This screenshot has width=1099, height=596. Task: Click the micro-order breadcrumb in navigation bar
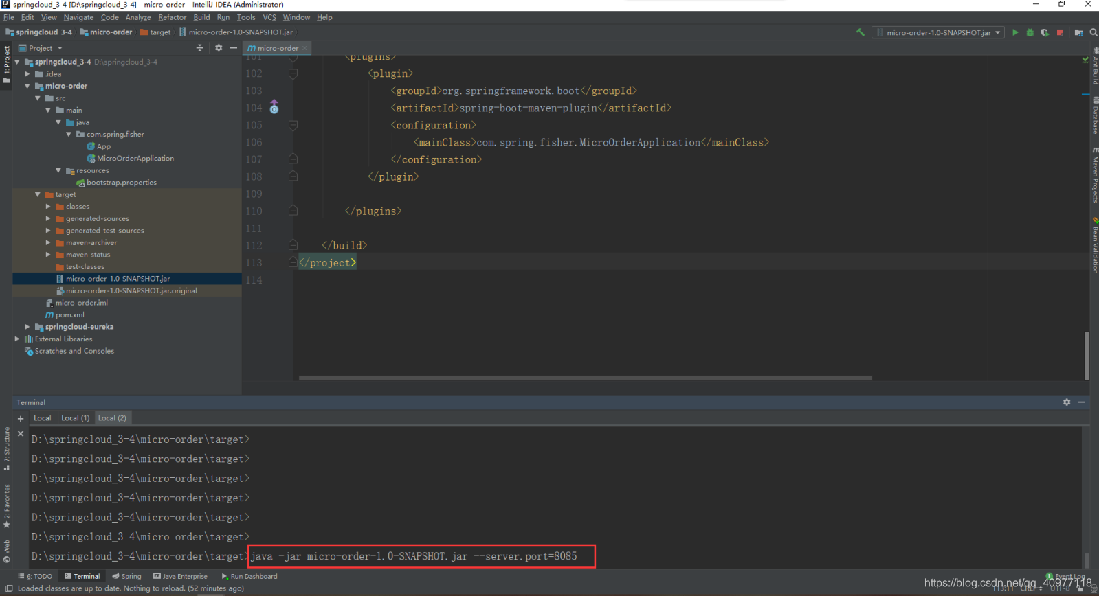pos(106,32)
